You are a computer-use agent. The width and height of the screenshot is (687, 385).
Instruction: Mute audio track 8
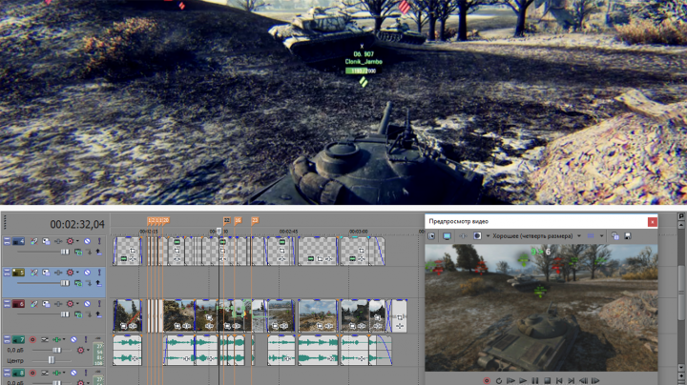tap(73, 374)
